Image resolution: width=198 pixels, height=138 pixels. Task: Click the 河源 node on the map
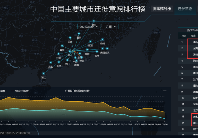[x=90, y=41]
